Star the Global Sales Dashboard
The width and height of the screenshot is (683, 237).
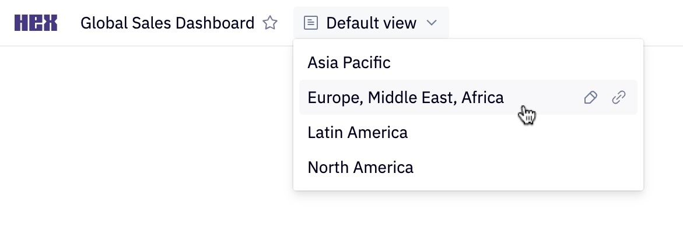click(x=270, y=23)
